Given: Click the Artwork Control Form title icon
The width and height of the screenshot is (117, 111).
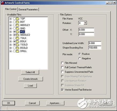Looking at the screenshot, I should click(2, 3).
